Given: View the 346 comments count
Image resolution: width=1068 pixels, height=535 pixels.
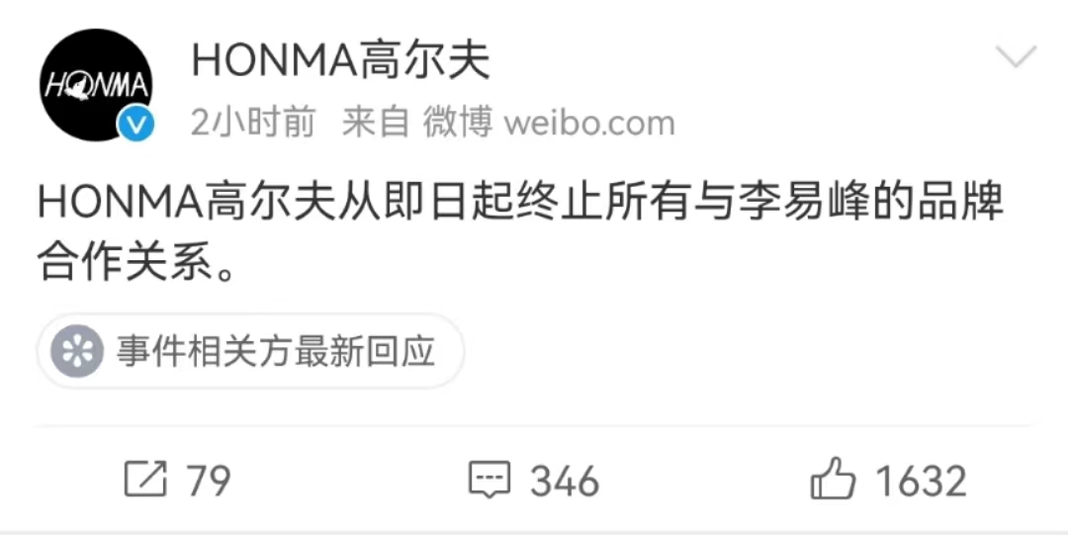Looking at the screenshot, I should point(565,481).
